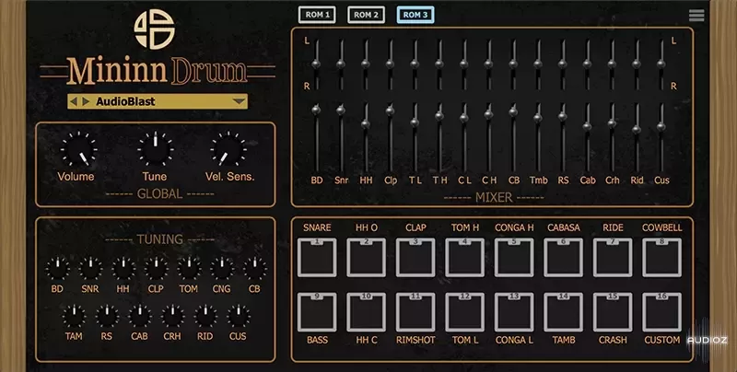This screenshot has height=372, width=737.
Task: Trigger the TAMB pad 14
Action: 564,312
